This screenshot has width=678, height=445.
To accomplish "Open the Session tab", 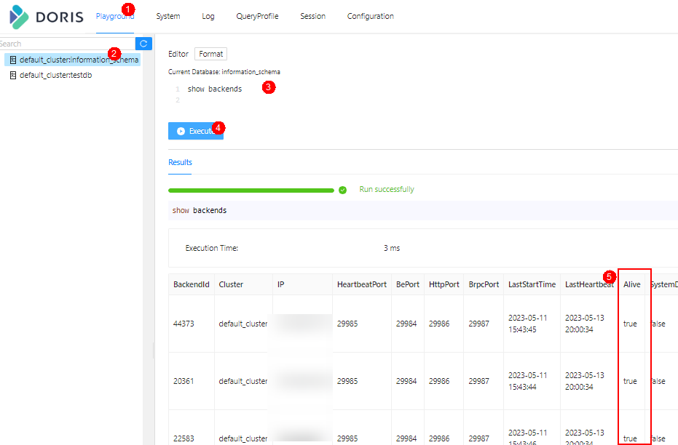I will pyautogui.click(x=312, y=16).
